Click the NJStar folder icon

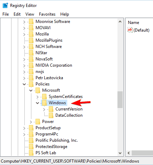pyautogui.click(x=31, y=53)
